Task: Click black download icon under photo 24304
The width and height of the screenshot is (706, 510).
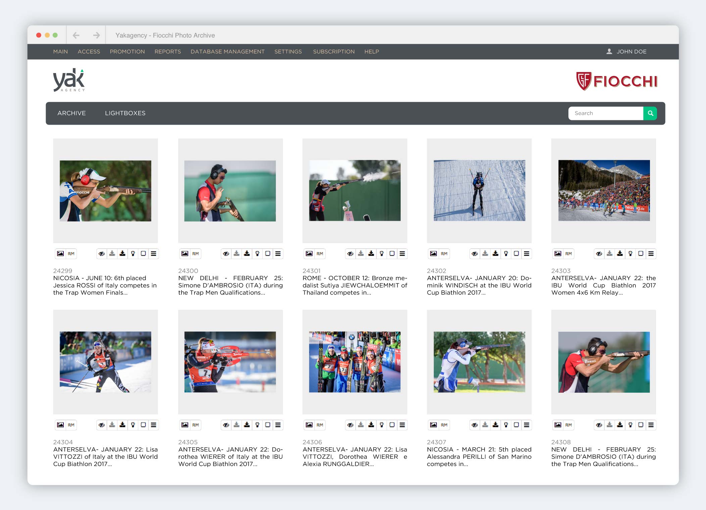Action: 122,425
